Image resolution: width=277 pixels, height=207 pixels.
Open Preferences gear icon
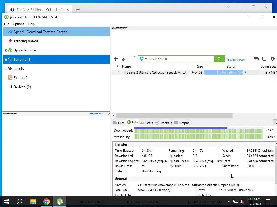pyautogui.click(x=273, y=59)
